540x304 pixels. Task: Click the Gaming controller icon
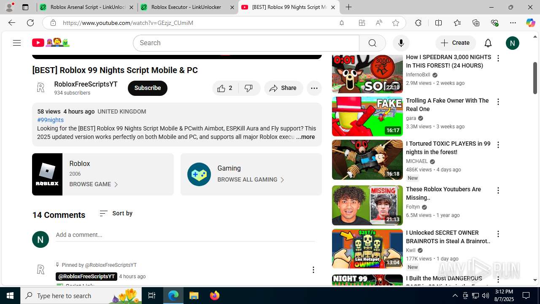(x=199, y=174)
